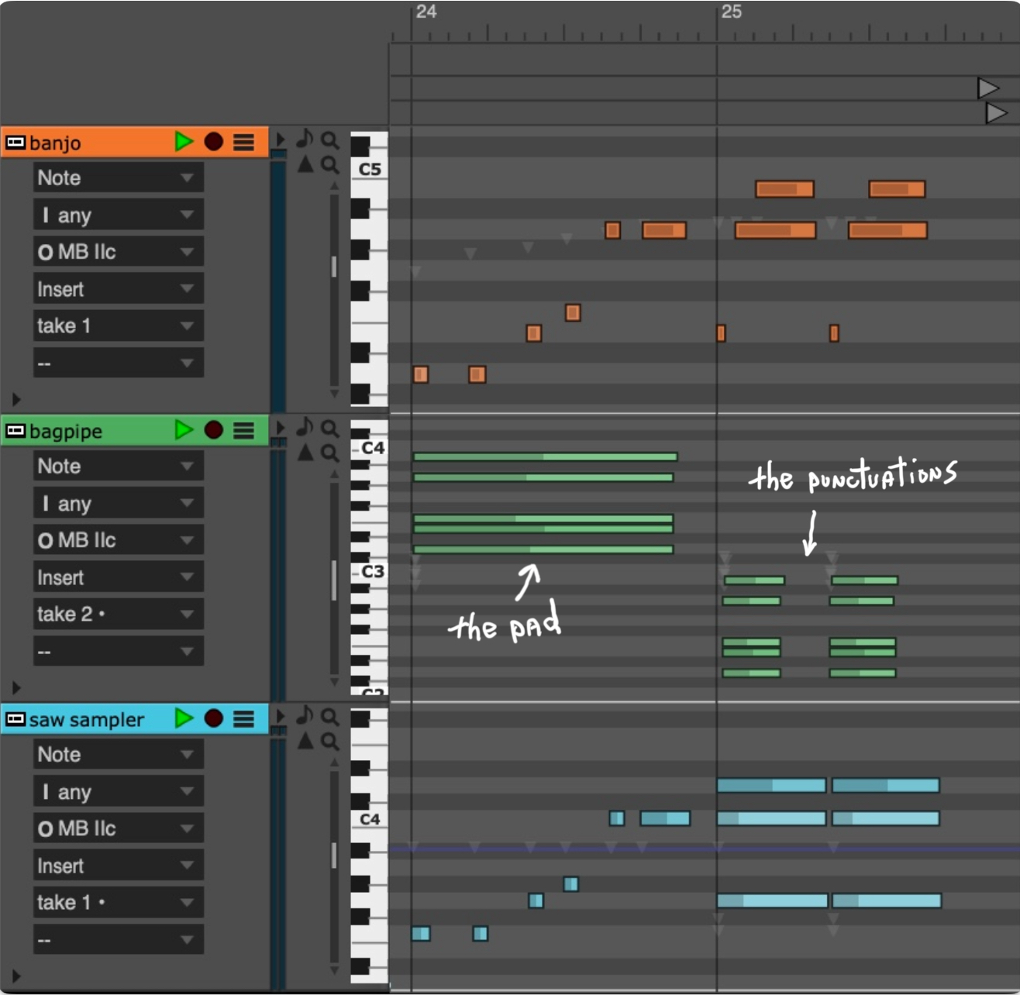Open the banjo track menu icon
1020x995 pixels.
pos(243,143)
